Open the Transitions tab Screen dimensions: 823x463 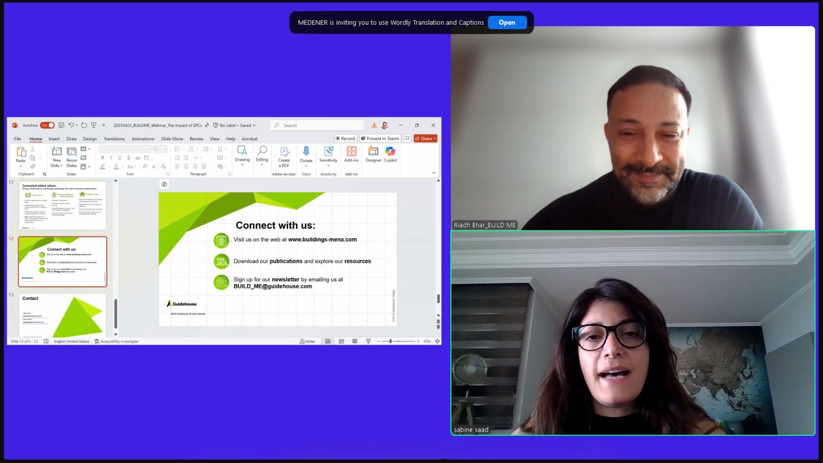[x=114, y=138]
